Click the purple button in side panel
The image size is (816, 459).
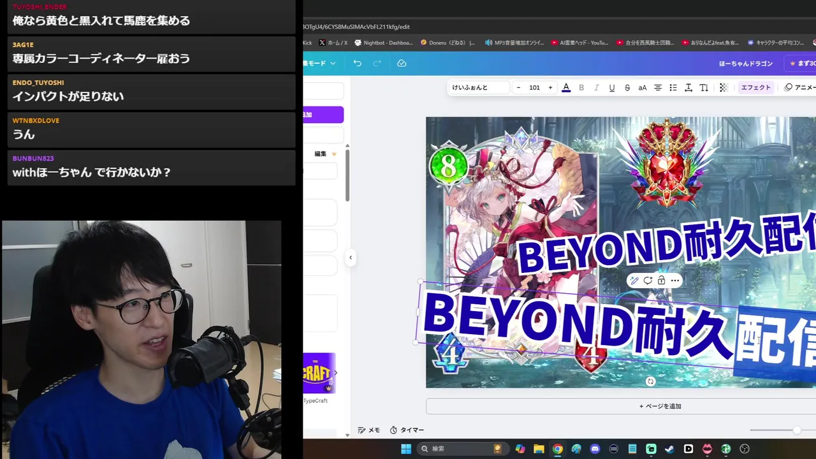point(323,115)
